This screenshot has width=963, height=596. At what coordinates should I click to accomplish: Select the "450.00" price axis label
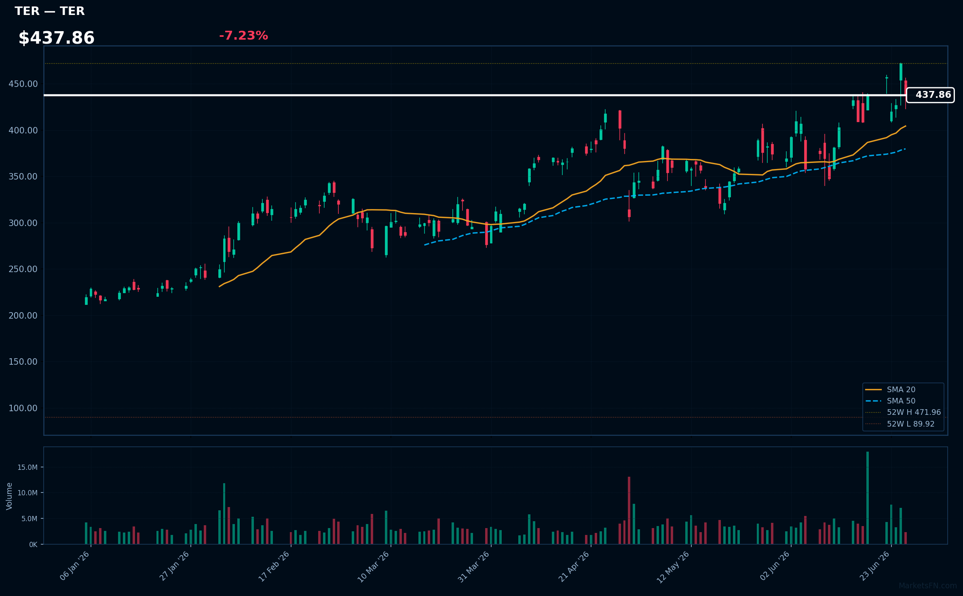pos(23,84)
